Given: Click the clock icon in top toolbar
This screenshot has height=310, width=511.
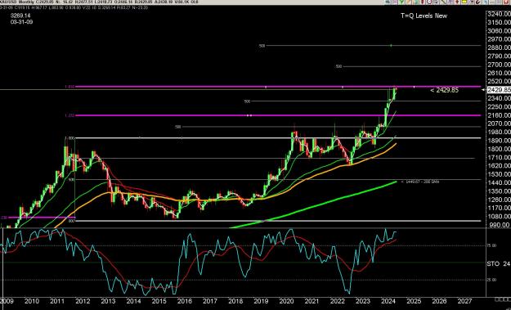Looking at the screenshot, I should tap(429, 2).
